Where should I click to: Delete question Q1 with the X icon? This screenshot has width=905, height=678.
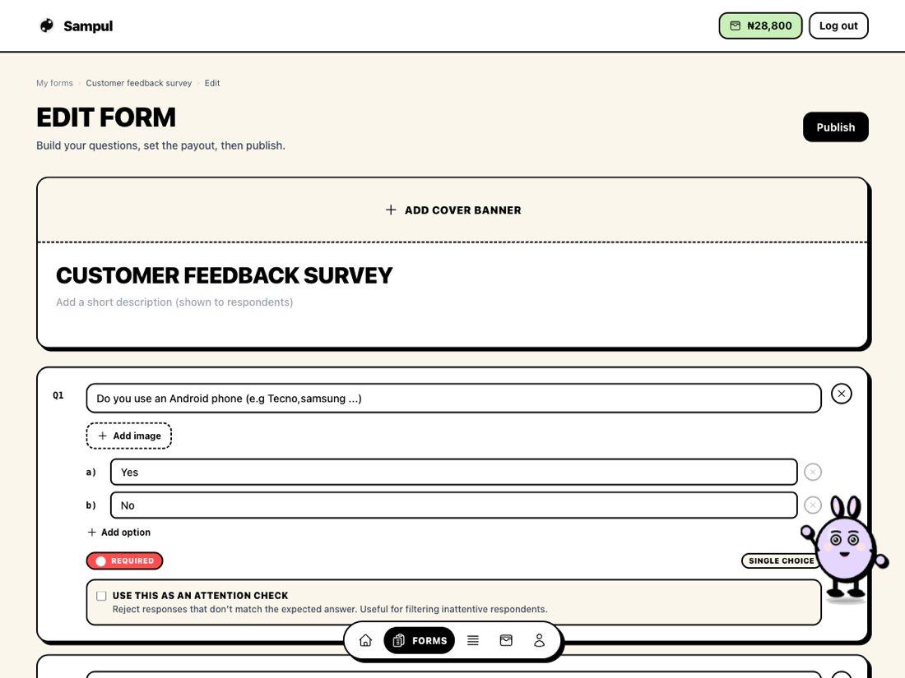coord(841,394)
